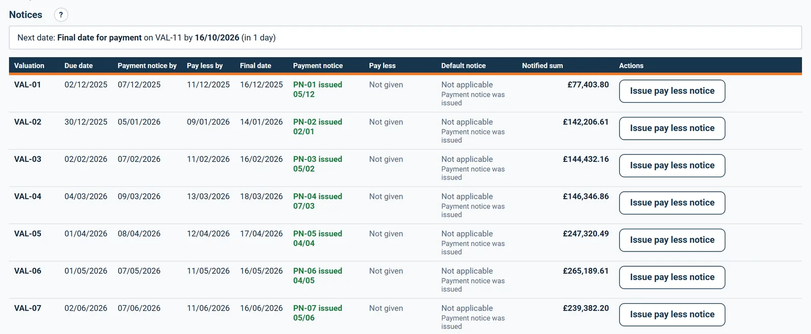811x334 pixels.
Task: Click the Pay less column header
Action: (382, 66)
